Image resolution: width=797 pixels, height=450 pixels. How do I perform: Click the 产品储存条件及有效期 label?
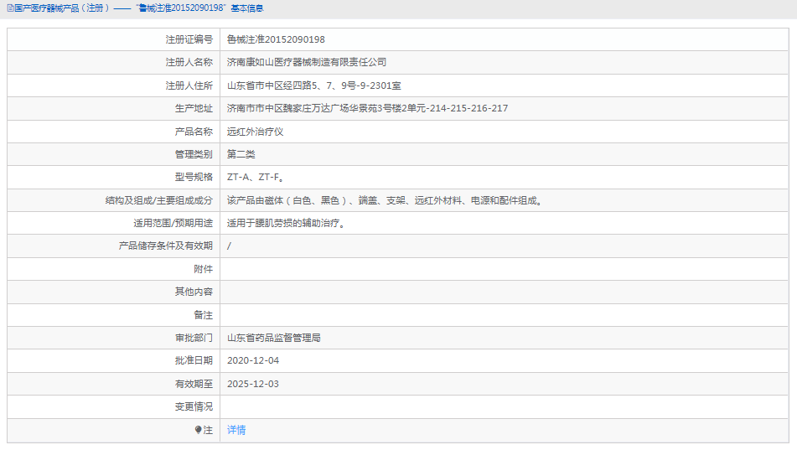(166, 246)
